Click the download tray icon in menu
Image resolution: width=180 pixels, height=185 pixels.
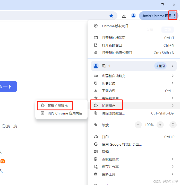(96, 91)
